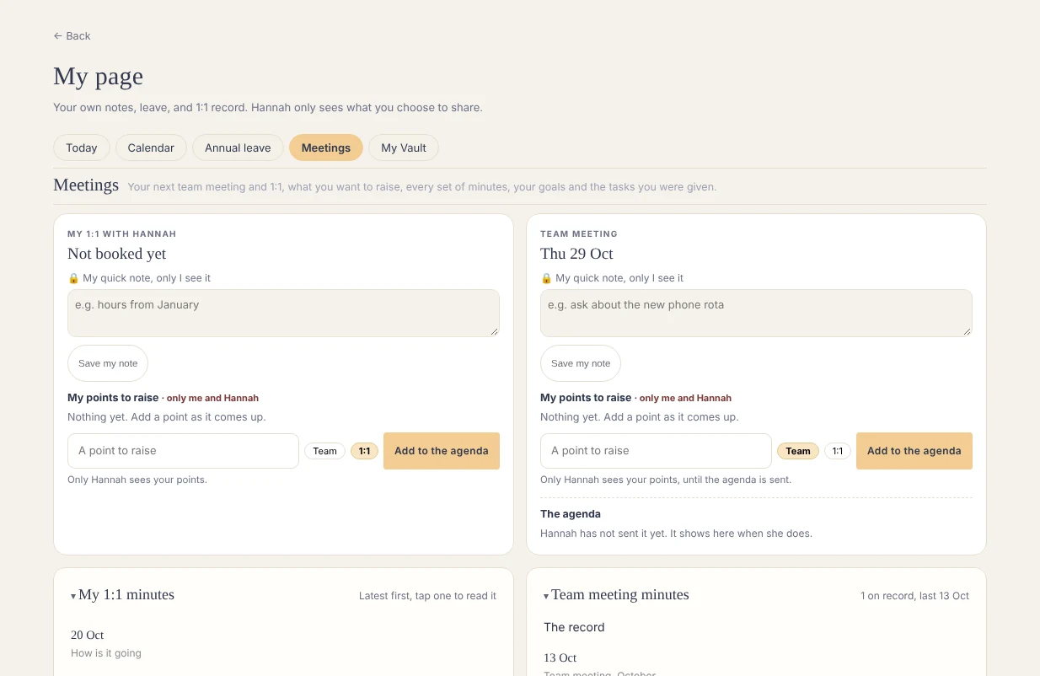Save my note in the Team meeting card
Screen dimensions: 1040x676
tap(581, 363)
